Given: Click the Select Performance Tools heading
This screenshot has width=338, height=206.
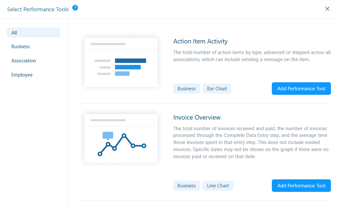Looking at the screenshot, I should click(38, 9).
